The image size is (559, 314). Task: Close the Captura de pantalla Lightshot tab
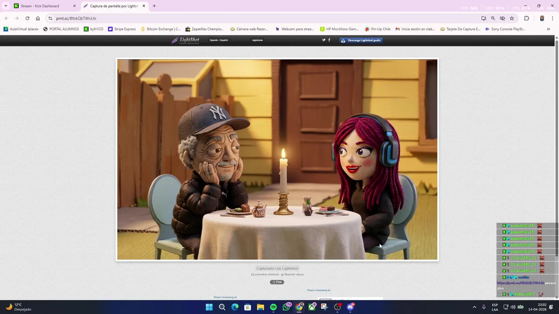pos(144,6)
